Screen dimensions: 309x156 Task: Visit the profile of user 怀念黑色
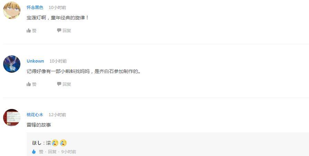[x=35, y=8]
